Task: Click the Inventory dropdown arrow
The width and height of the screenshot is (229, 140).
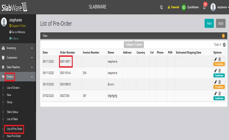Action: tap(32, 48)
